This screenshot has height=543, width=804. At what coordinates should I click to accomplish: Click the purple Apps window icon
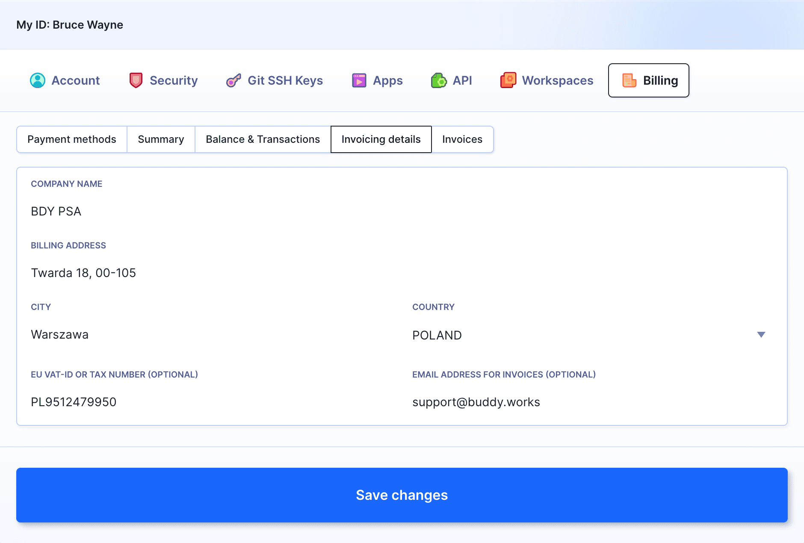(x=359, y=80)
